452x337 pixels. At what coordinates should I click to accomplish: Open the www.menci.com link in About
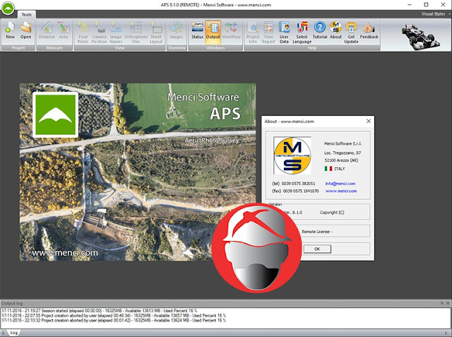pos(341,191)
